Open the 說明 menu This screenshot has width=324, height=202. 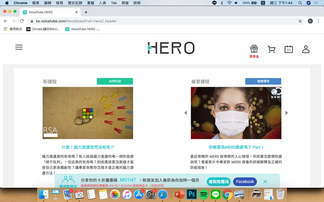coord(137,3)
